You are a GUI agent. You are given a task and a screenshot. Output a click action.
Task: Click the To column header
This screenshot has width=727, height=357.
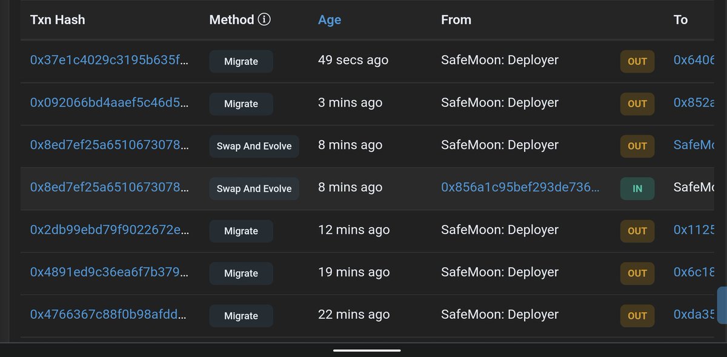[x=680, y=19]
